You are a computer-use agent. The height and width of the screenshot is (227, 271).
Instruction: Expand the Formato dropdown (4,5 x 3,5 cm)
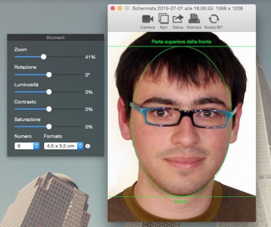tap(64, 146)
